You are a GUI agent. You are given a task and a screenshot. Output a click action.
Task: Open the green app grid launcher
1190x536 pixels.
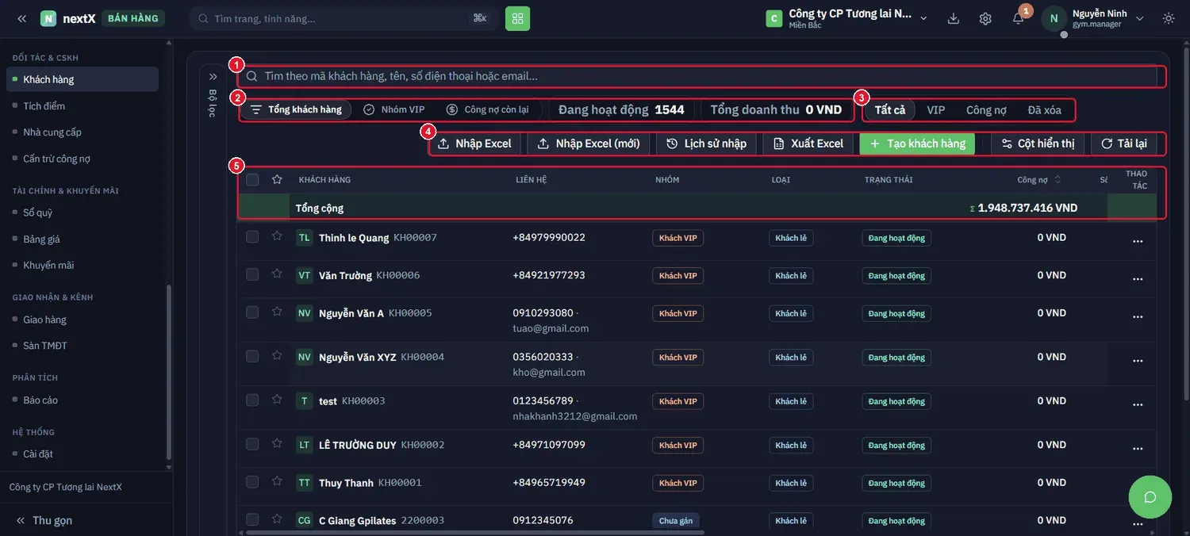517,18
